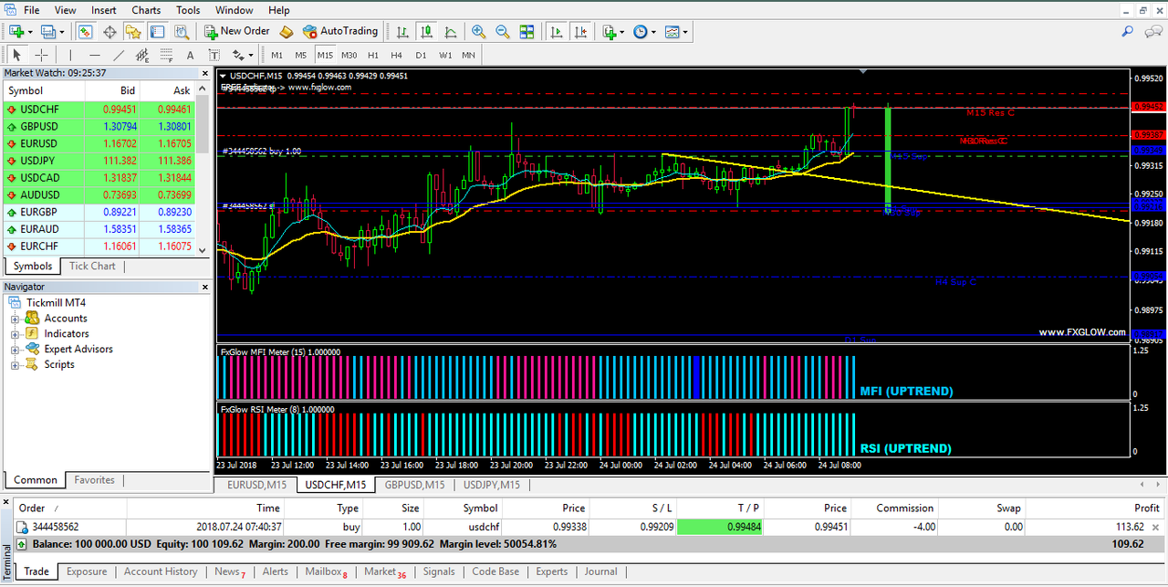Image resolution: width=1168 pixels, height=587 pixels.
Task: Switch to the Favorites tab in Navigator
Action: 95,480
